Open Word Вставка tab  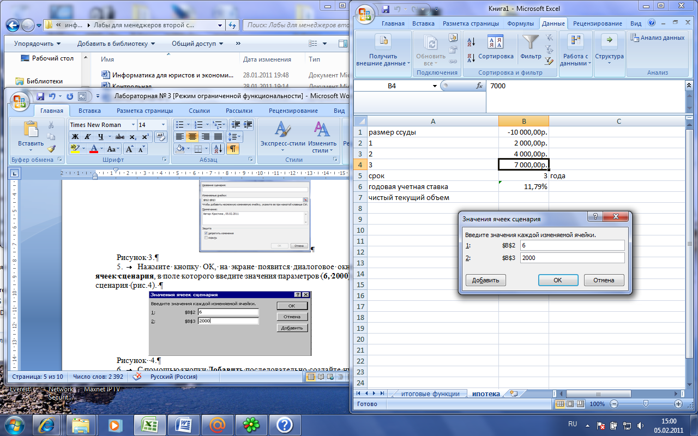tap(89, 111)
